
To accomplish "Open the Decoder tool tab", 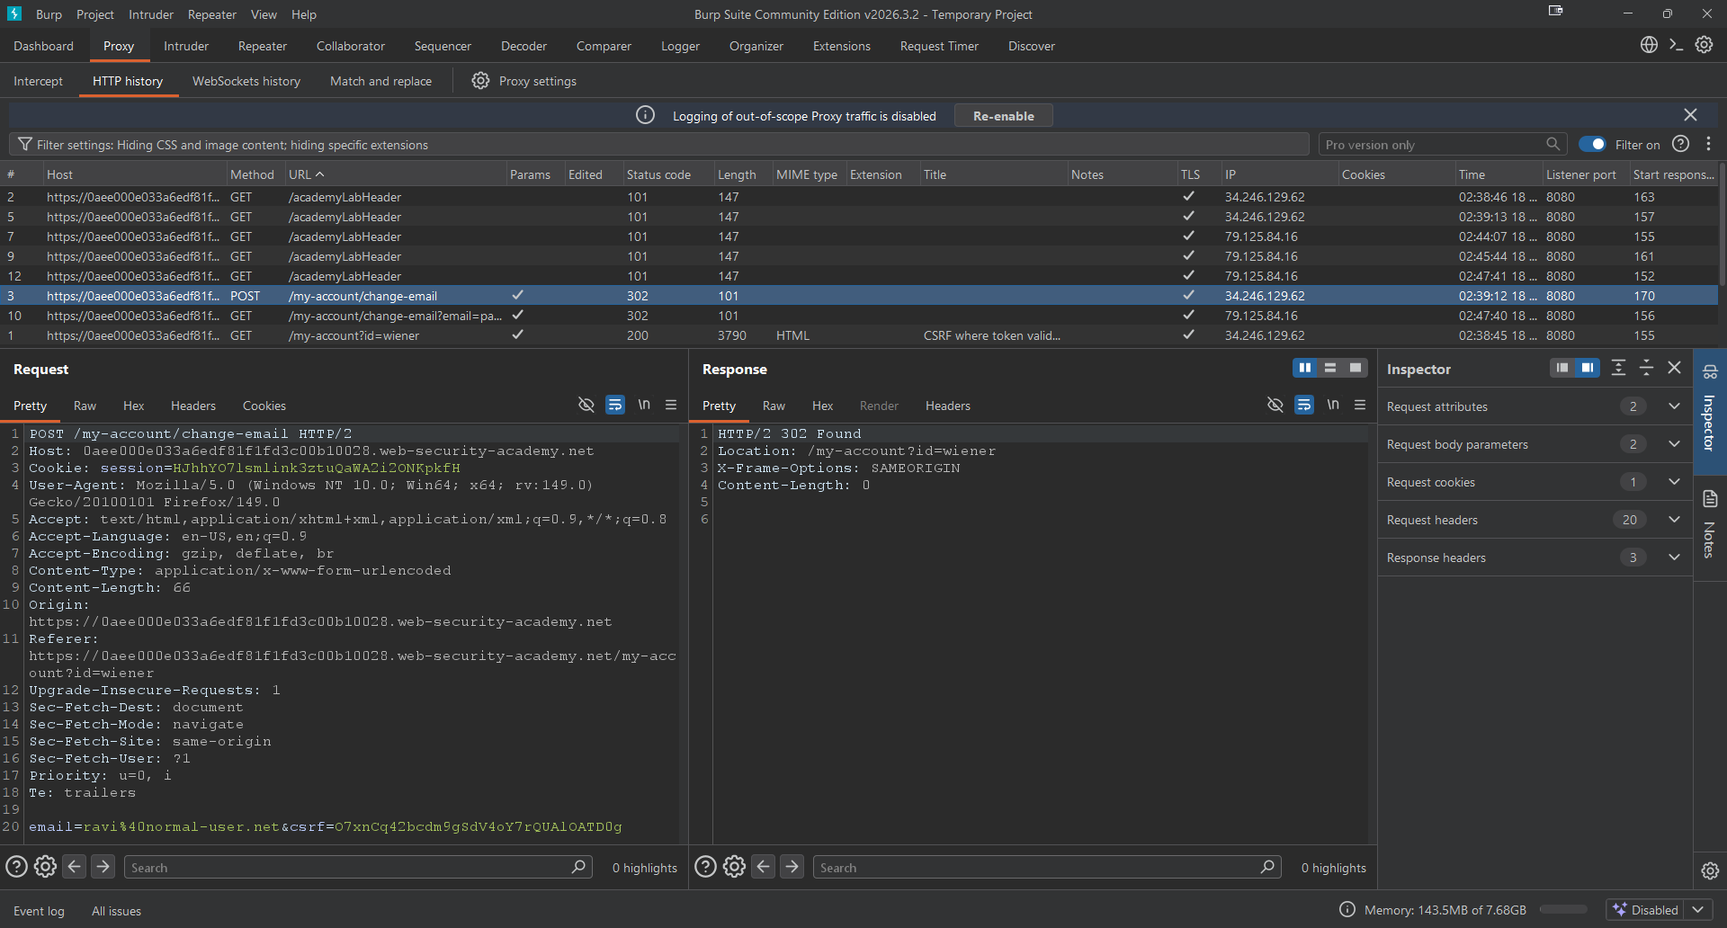I will click(524, 46).
